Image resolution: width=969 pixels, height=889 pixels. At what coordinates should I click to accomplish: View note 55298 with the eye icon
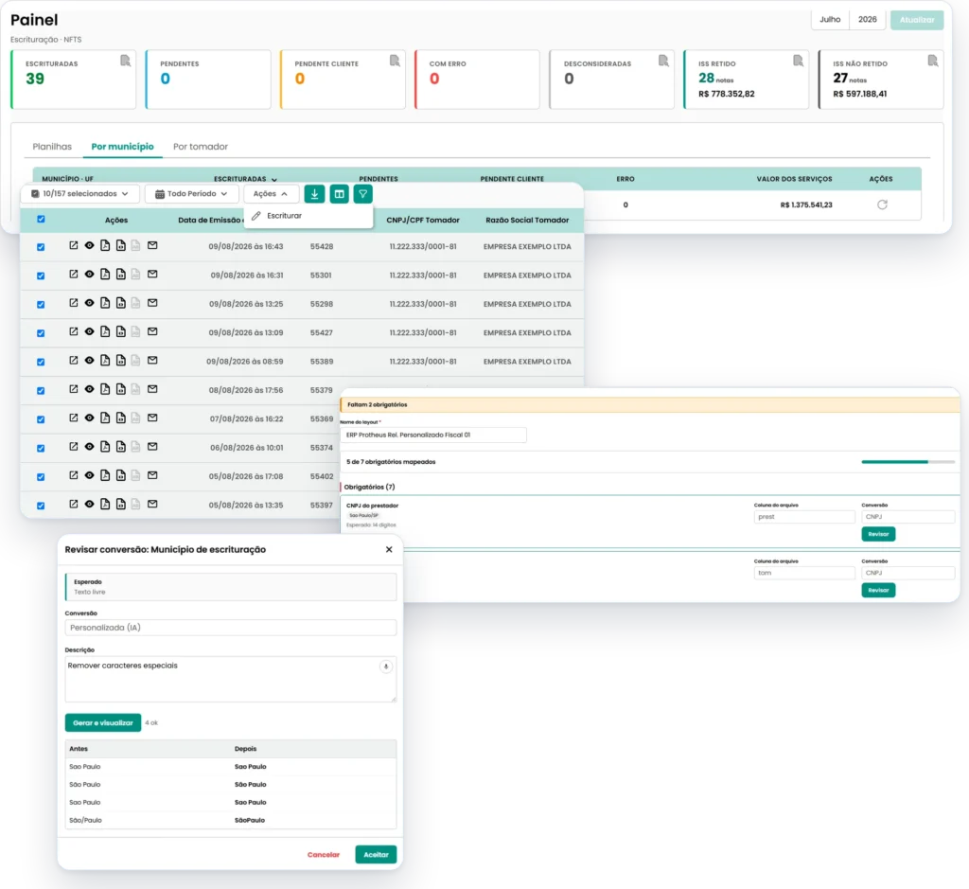[x=90, y=303]
